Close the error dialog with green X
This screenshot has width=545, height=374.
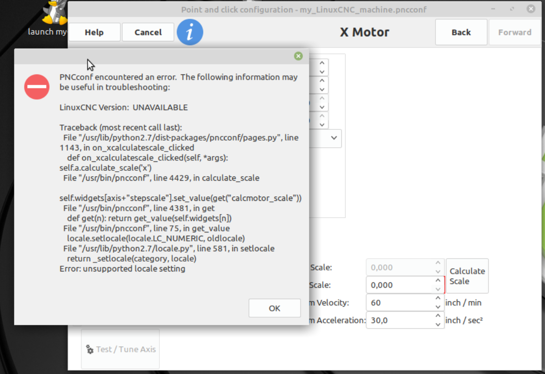pyautogui.click(x=298, y=56)
